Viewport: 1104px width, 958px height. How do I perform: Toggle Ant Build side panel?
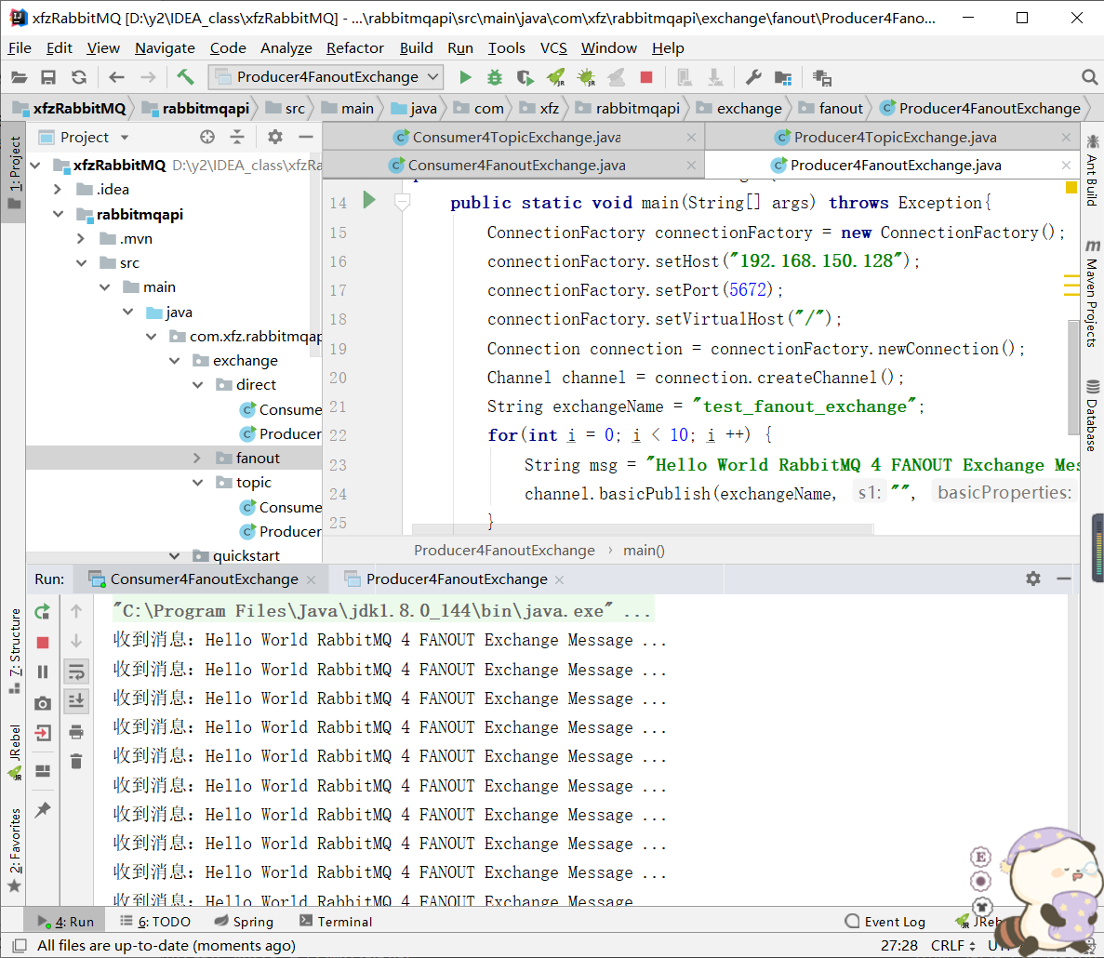point(1092,169)
